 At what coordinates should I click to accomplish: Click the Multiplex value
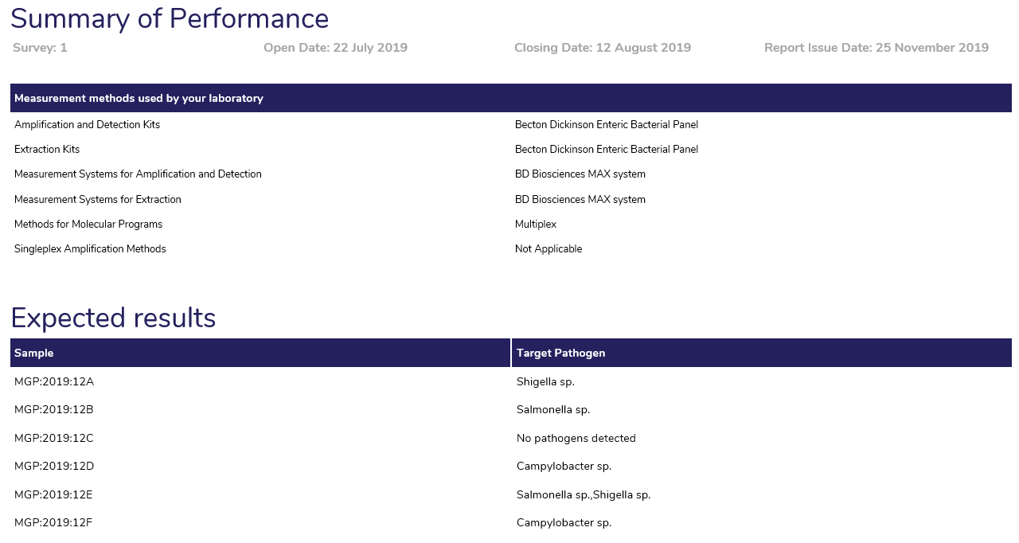tap(536, 225)
